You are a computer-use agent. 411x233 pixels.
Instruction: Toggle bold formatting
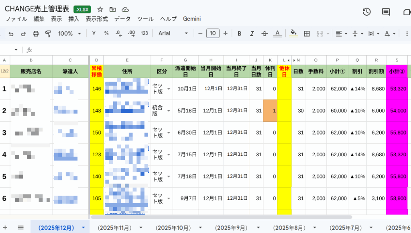239,33
